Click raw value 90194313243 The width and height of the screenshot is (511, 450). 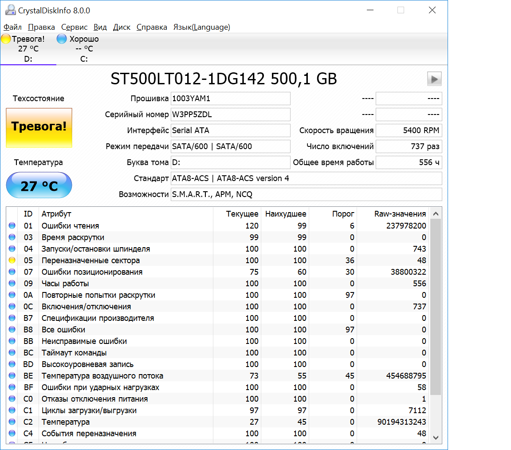401,422
